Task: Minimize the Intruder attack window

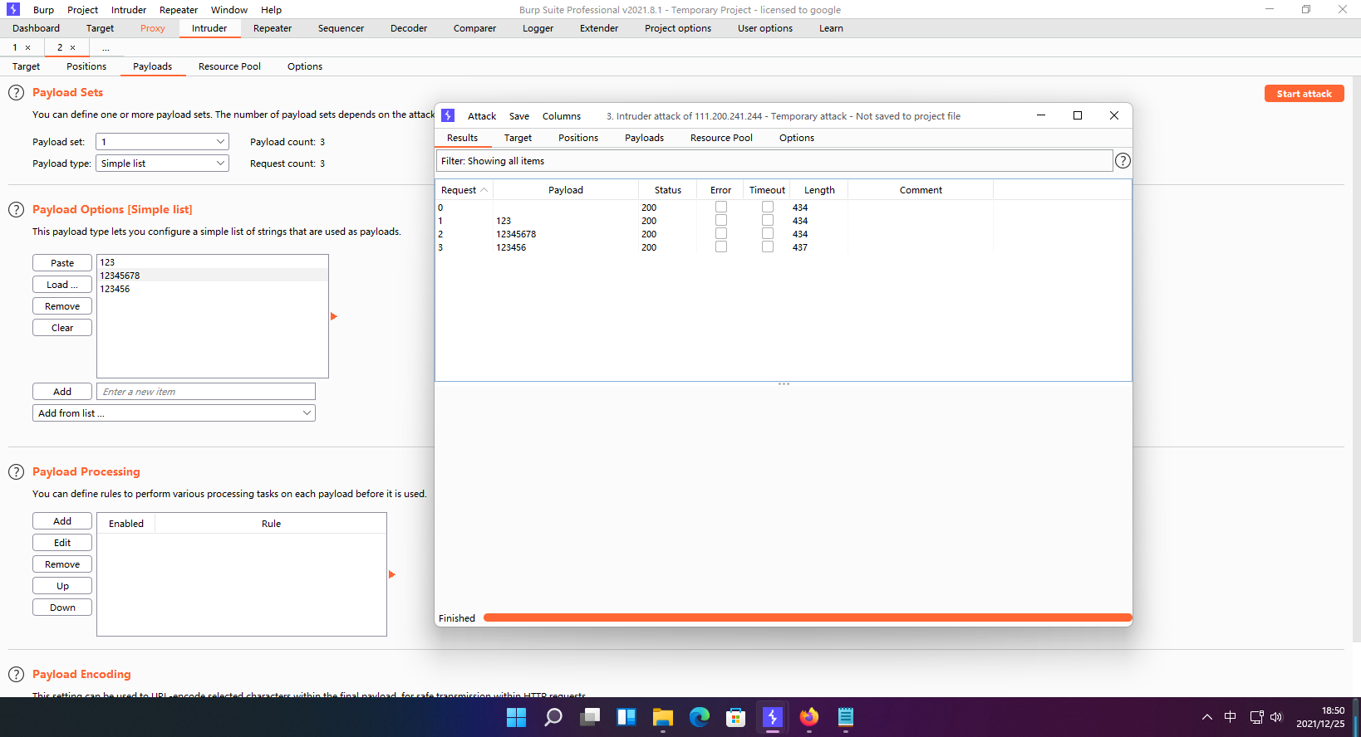Action: pos(1041,116)
